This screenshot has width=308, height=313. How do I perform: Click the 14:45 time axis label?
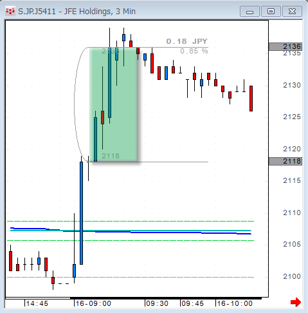pyautogui.click(x=37, y=303)
